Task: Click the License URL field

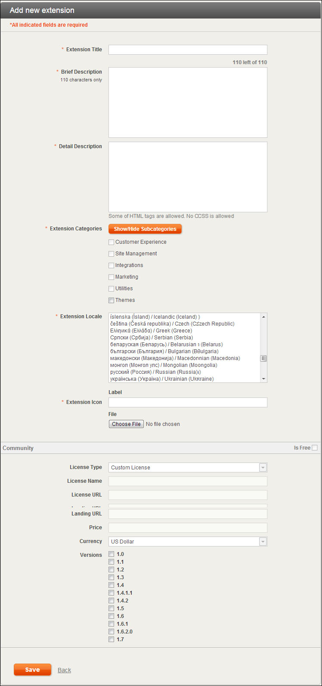Action: (x=188, y=495)
